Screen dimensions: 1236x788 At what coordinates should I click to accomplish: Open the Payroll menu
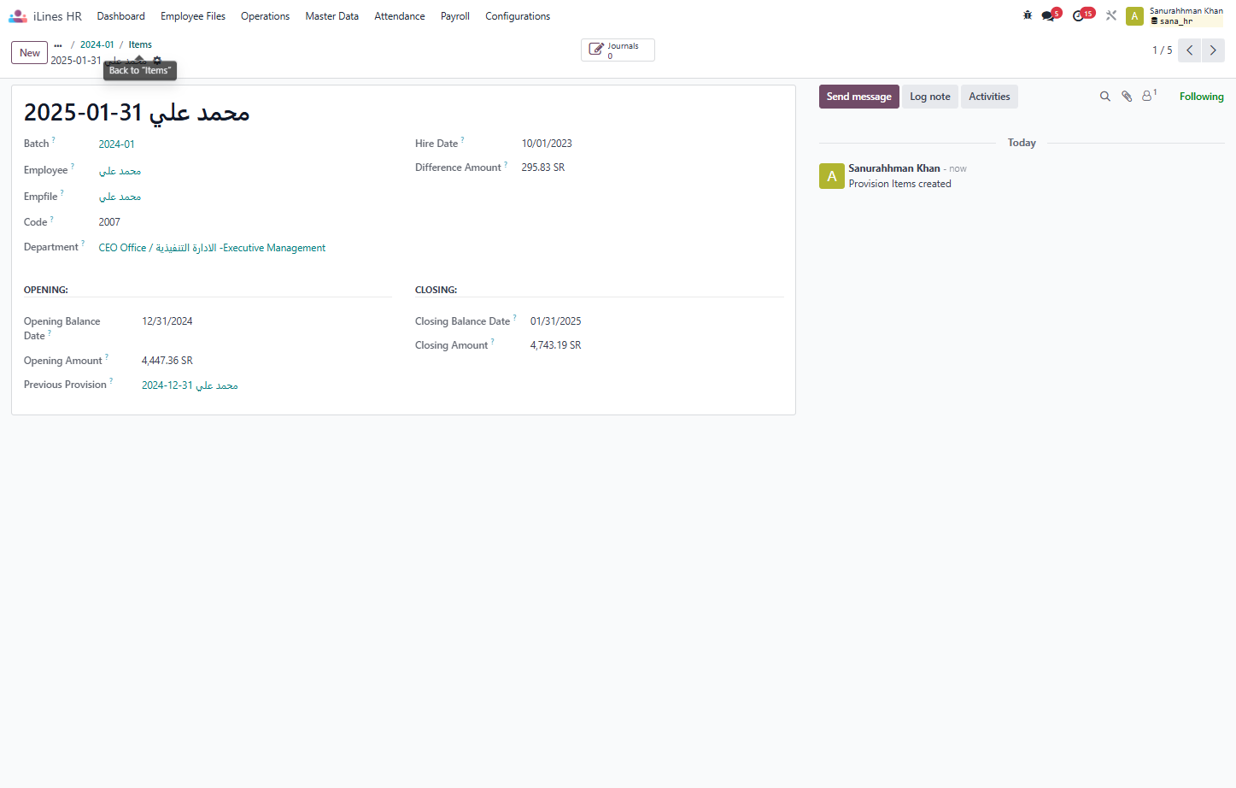pos(455,16)
